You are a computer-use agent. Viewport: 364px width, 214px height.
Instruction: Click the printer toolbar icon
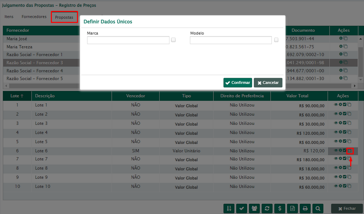305,209
